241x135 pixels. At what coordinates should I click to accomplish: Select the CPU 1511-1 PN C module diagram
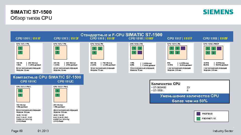23,95
